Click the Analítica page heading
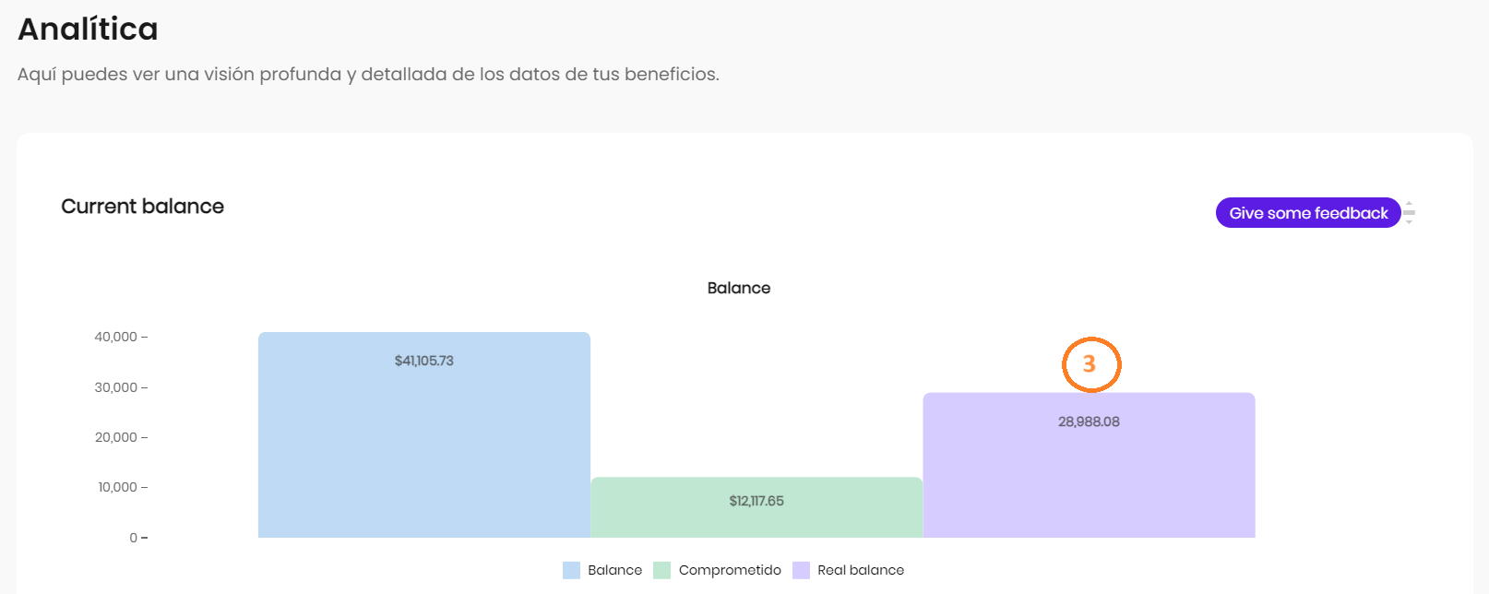Screen dimensions: 1489x594 click(x=89, y=30)
